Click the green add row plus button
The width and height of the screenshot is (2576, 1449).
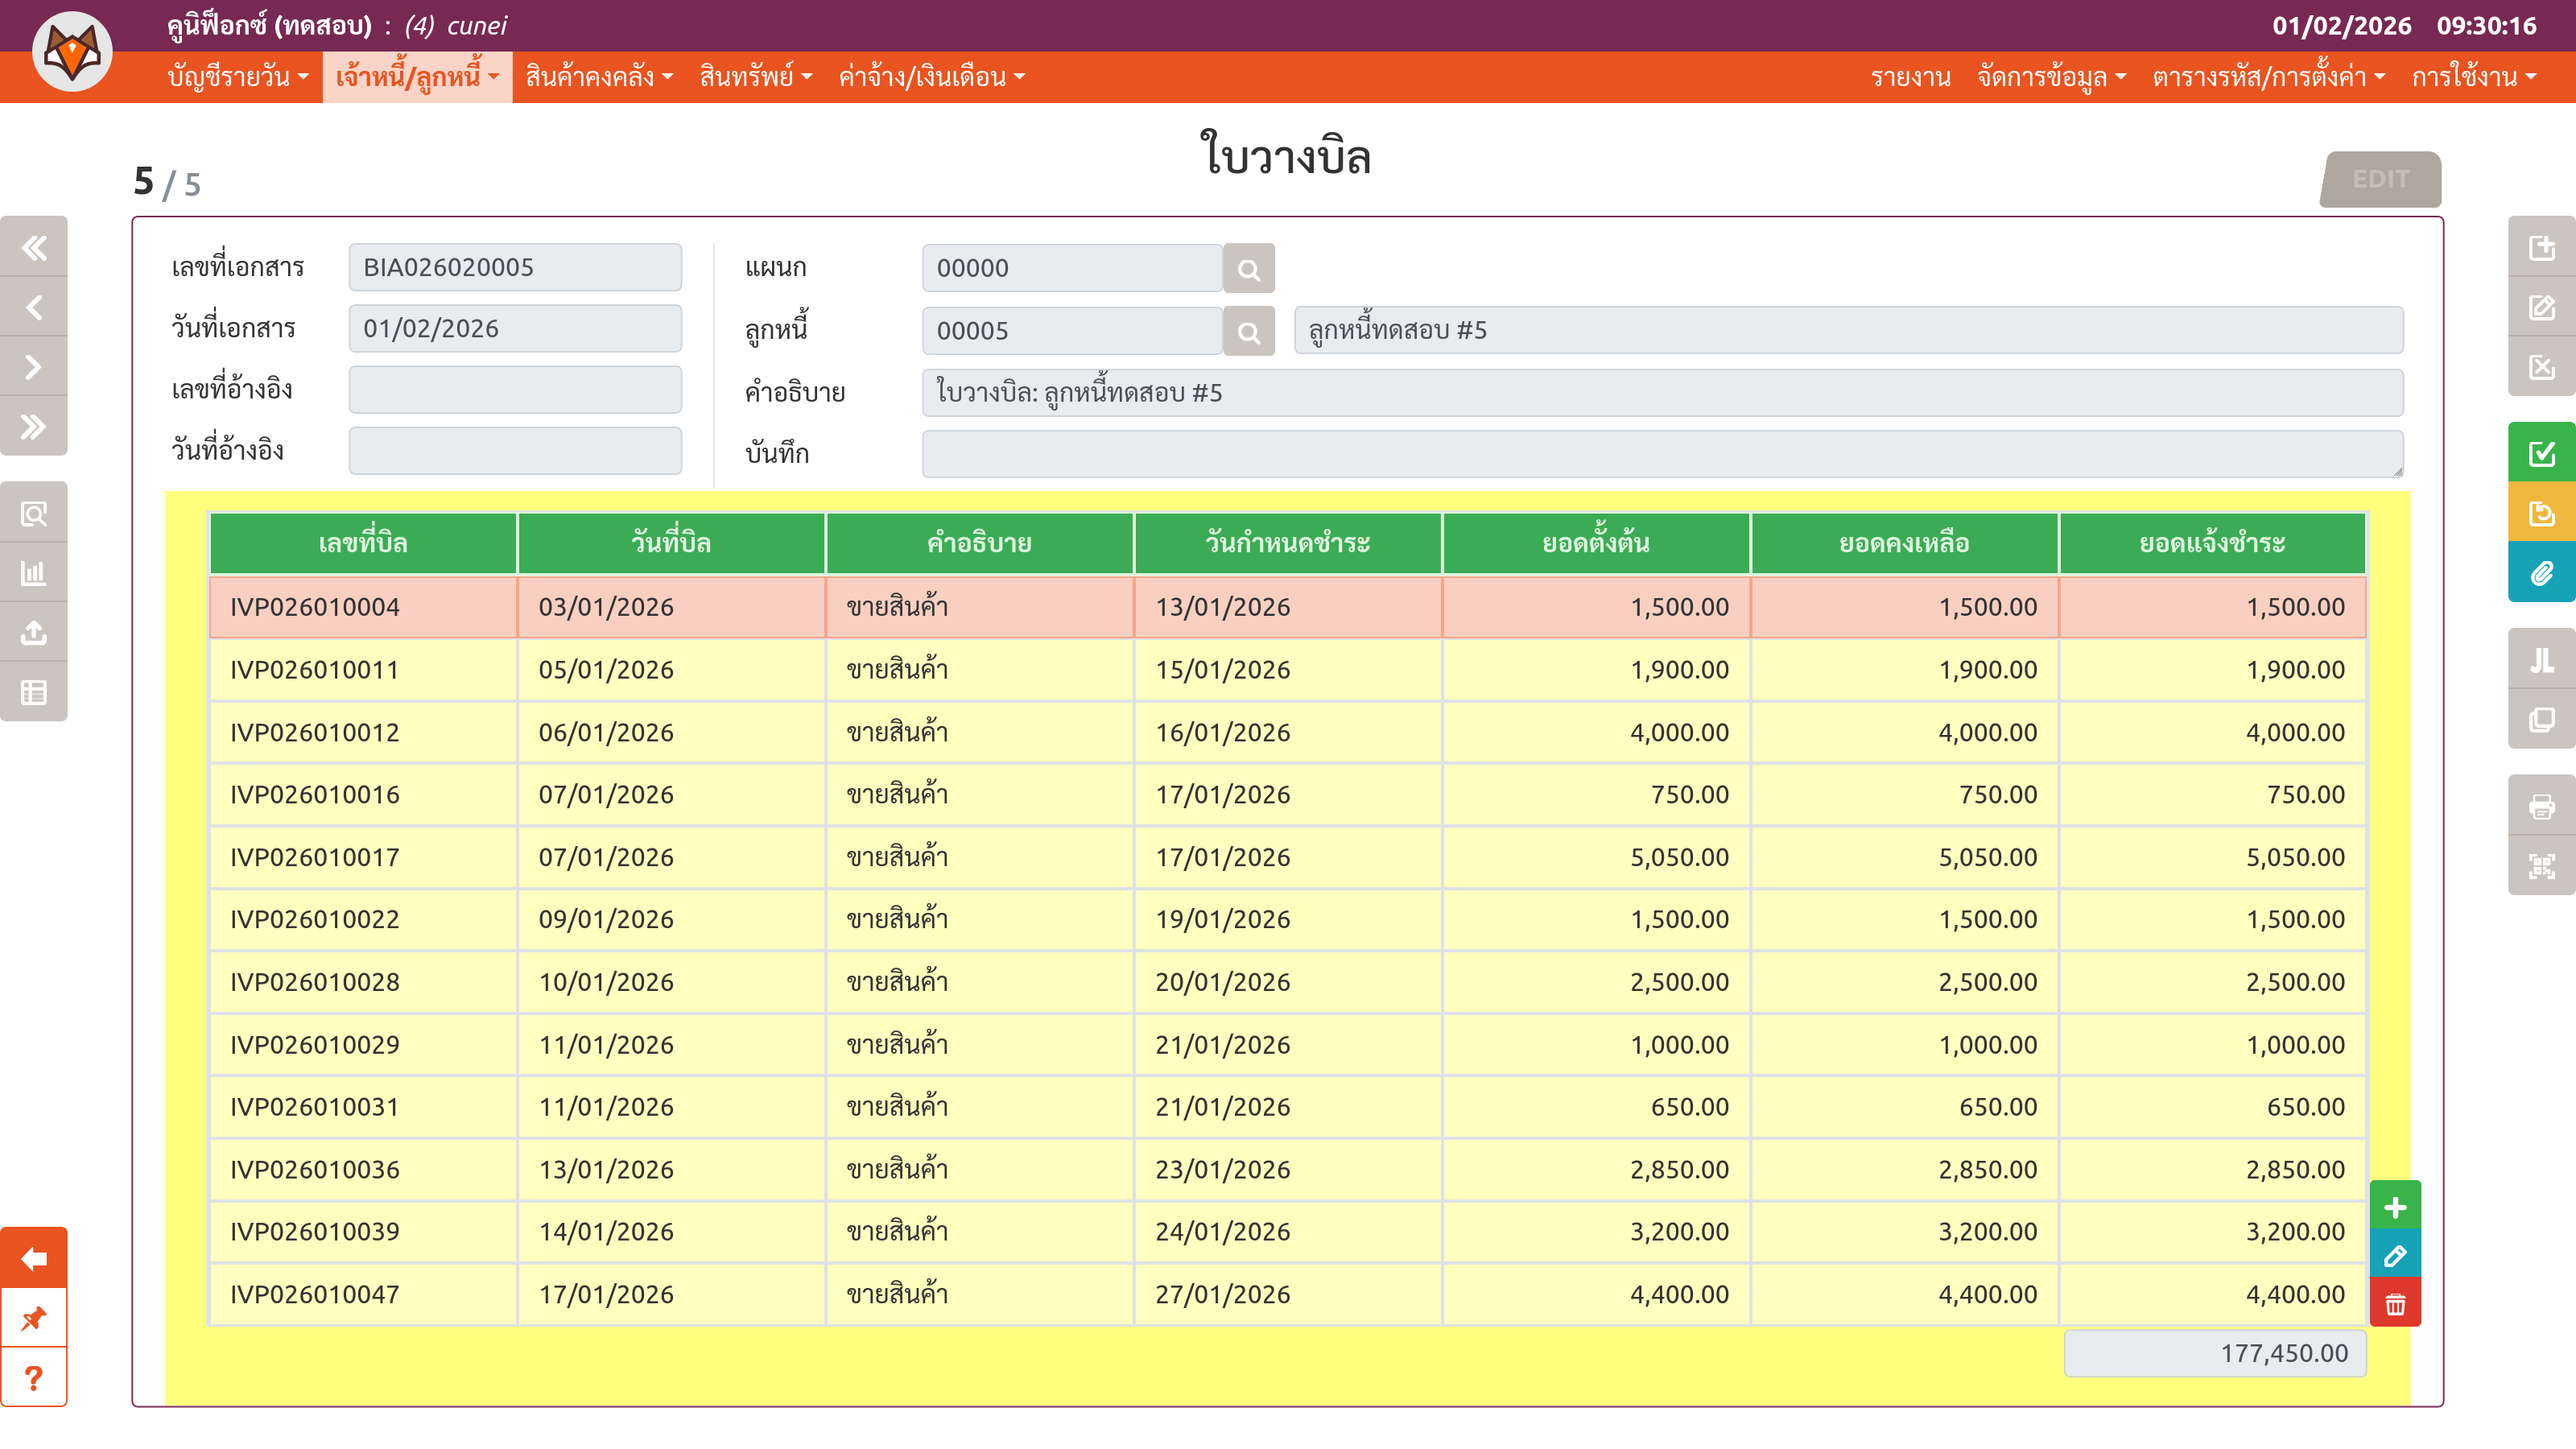2395,1207
